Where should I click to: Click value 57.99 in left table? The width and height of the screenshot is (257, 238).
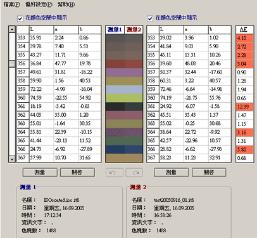tap(36, 157)
